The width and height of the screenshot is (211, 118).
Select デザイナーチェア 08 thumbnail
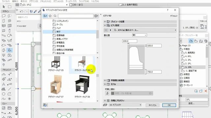[82, 86]
